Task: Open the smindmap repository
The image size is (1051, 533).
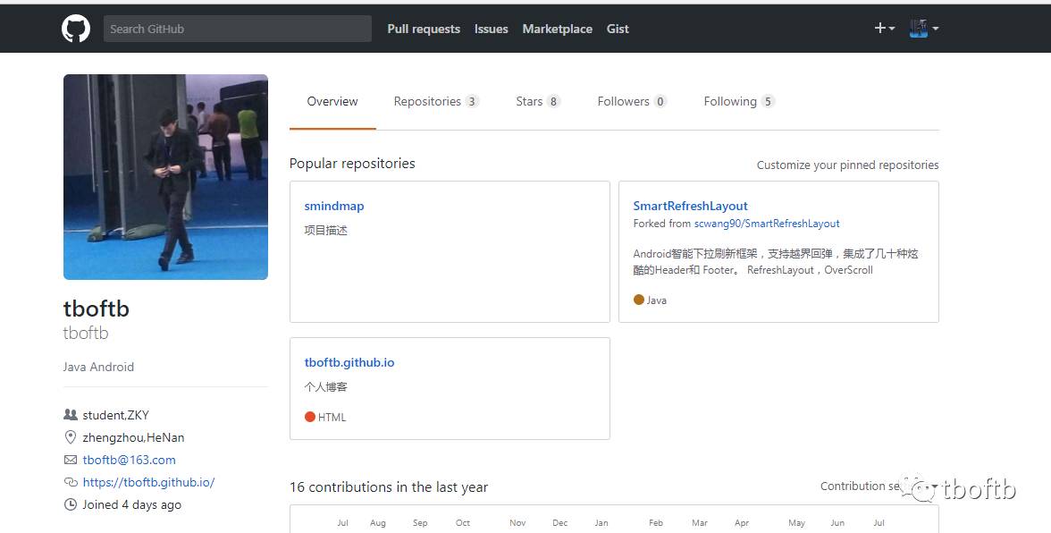Action: point(334,206)
